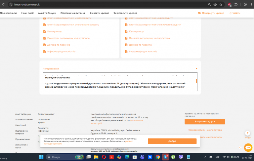Open the browser profile icon
Screen dimensions: 254x161
(x=245, y=5)
